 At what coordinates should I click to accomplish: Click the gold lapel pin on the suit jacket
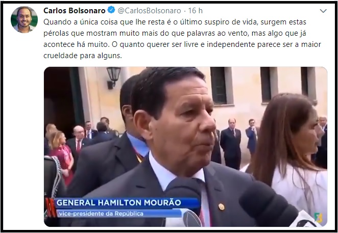pos(222,206)
